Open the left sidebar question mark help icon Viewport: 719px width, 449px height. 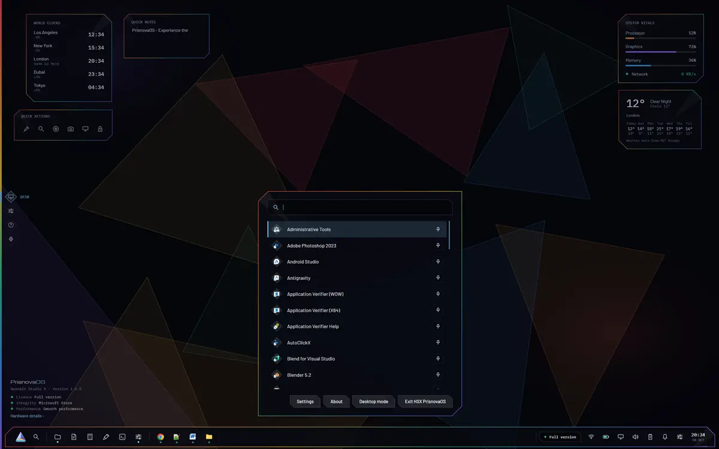[x=11, y=225]
